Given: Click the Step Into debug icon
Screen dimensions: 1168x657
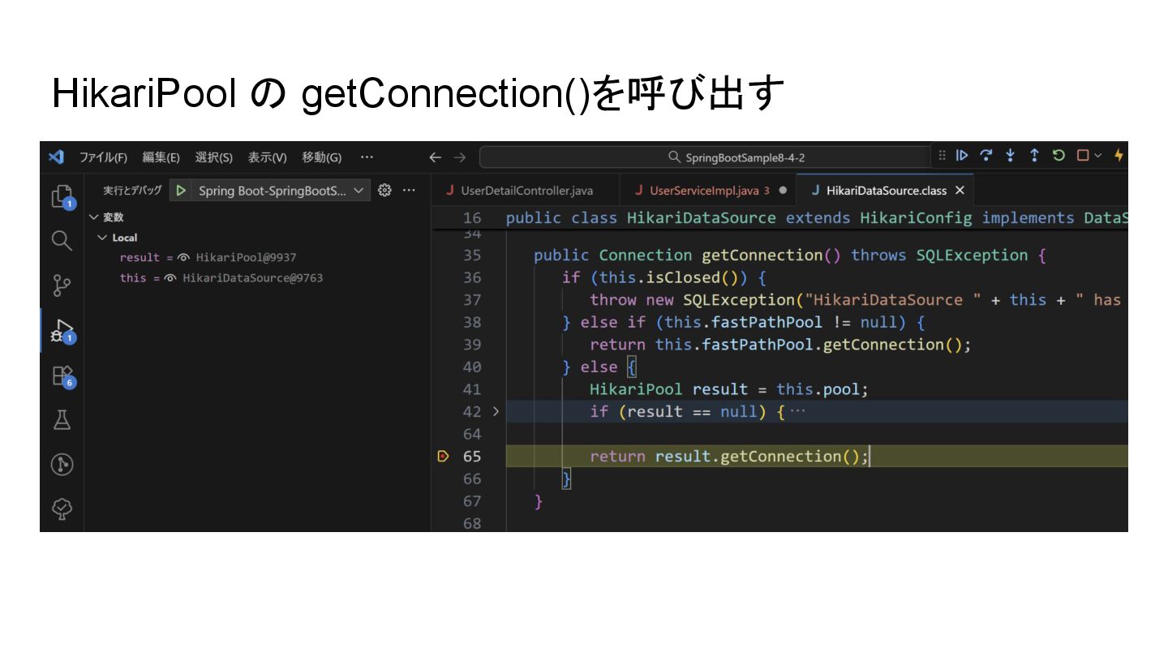Looking at the screenshot, I should [1010, 156].
